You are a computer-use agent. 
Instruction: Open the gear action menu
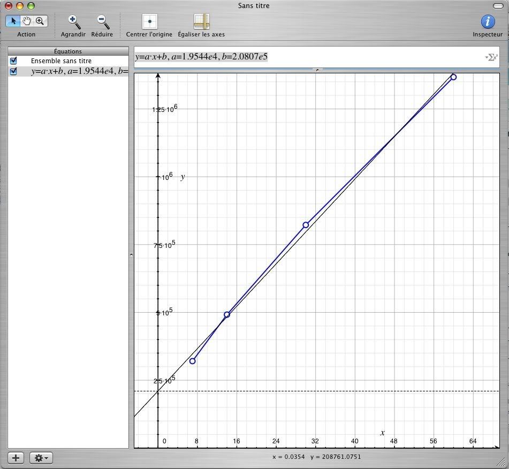click(x=41, y=458)
